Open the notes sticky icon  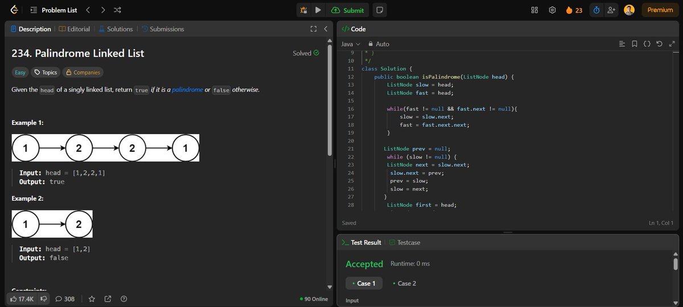(380, 10)
